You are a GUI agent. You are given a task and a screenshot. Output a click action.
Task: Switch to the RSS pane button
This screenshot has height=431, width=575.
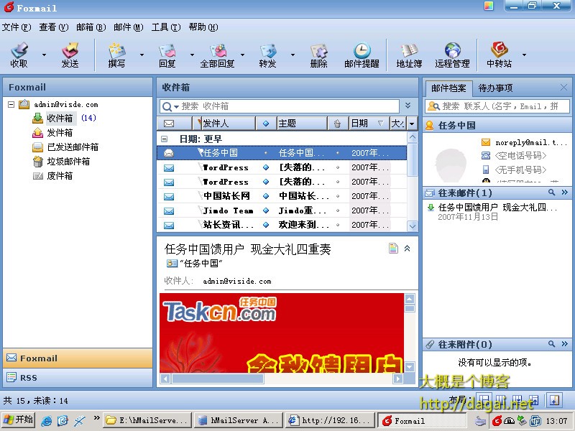(78, 378)
